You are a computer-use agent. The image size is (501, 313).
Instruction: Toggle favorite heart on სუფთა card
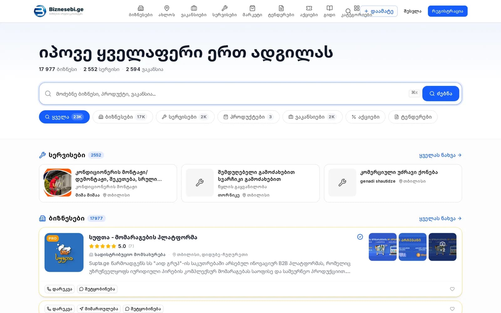point(452,289)
